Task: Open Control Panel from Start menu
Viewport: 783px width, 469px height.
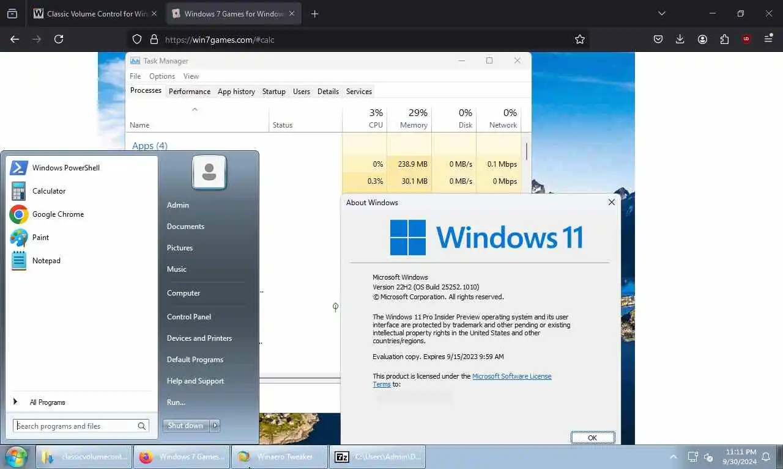Action: pyautogui.click(x=189, y=317)
